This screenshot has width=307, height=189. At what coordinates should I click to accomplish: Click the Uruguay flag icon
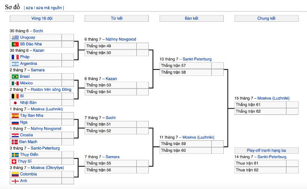pyautogui.click(x=15, y=38)
